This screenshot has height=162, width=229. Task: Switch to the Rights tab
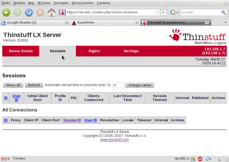click(94, 51)
